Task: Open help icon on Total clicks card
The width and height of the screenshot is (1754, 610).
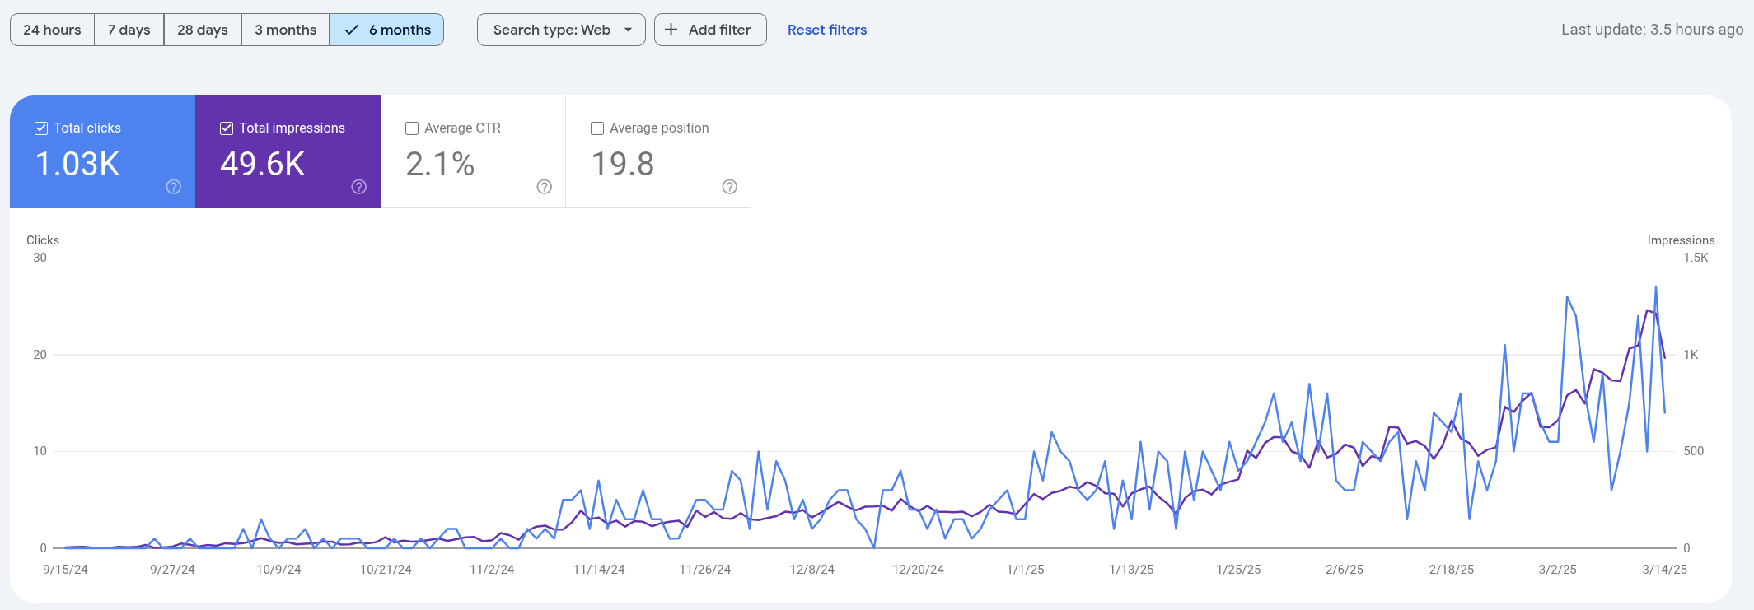Action: 173,187
